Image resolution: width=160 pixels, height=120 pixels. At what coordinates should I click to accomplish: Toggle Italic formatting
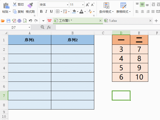46,11
